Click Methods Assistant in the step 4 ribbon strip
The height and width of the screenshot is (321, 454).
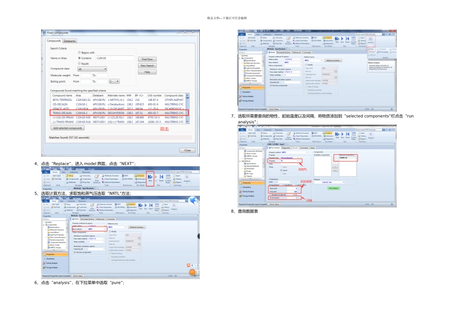pyautogui.click(x=110, y=175)
